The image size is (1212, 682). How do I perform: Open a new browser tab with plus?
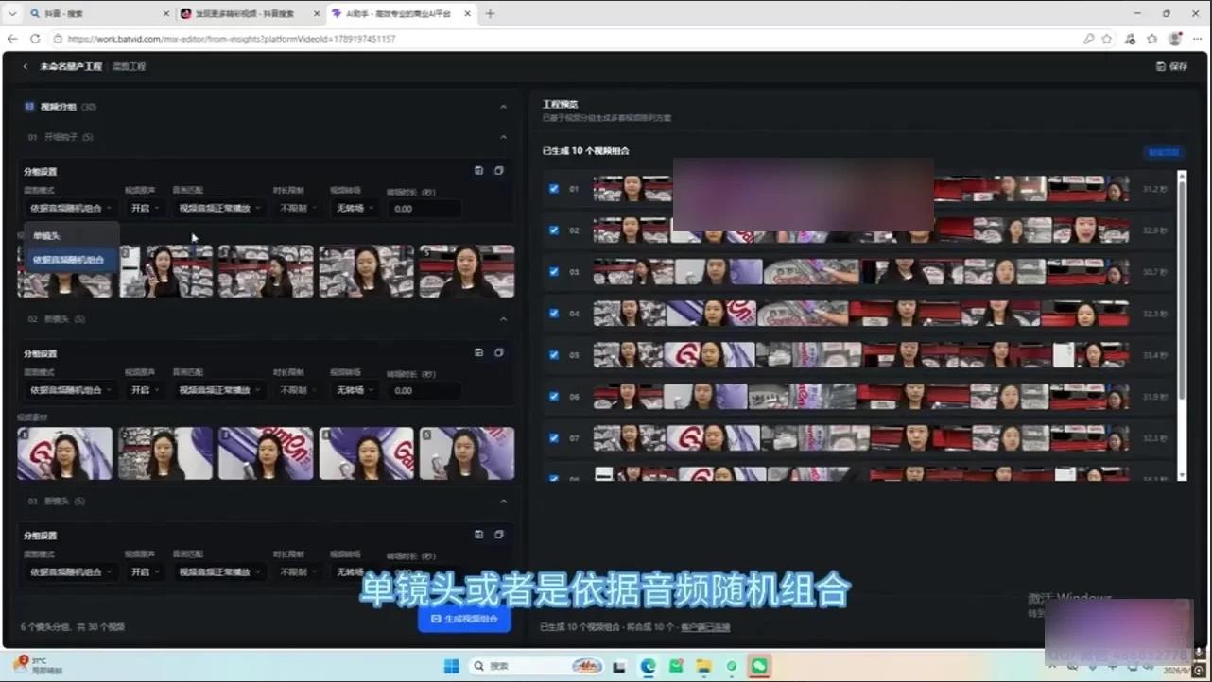tap(490, 13)
